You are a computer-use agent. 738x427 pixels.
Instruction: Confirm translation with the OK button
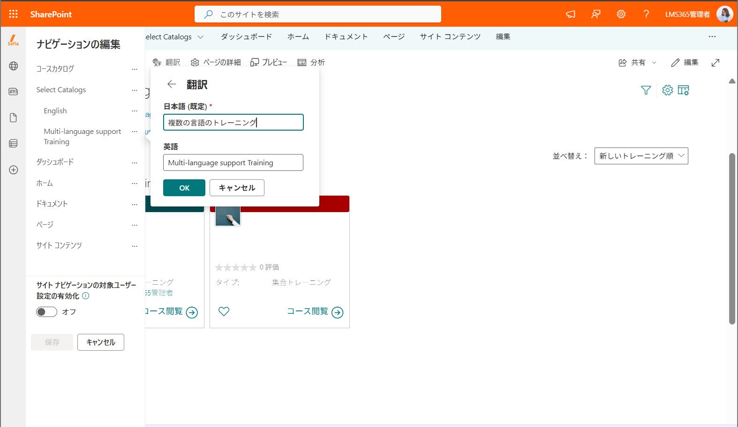(x=184, y=188)
